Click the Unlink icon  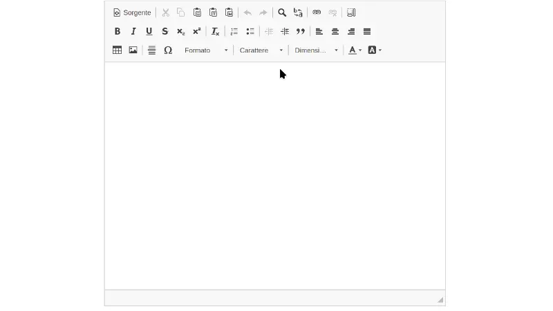(332, 12)
